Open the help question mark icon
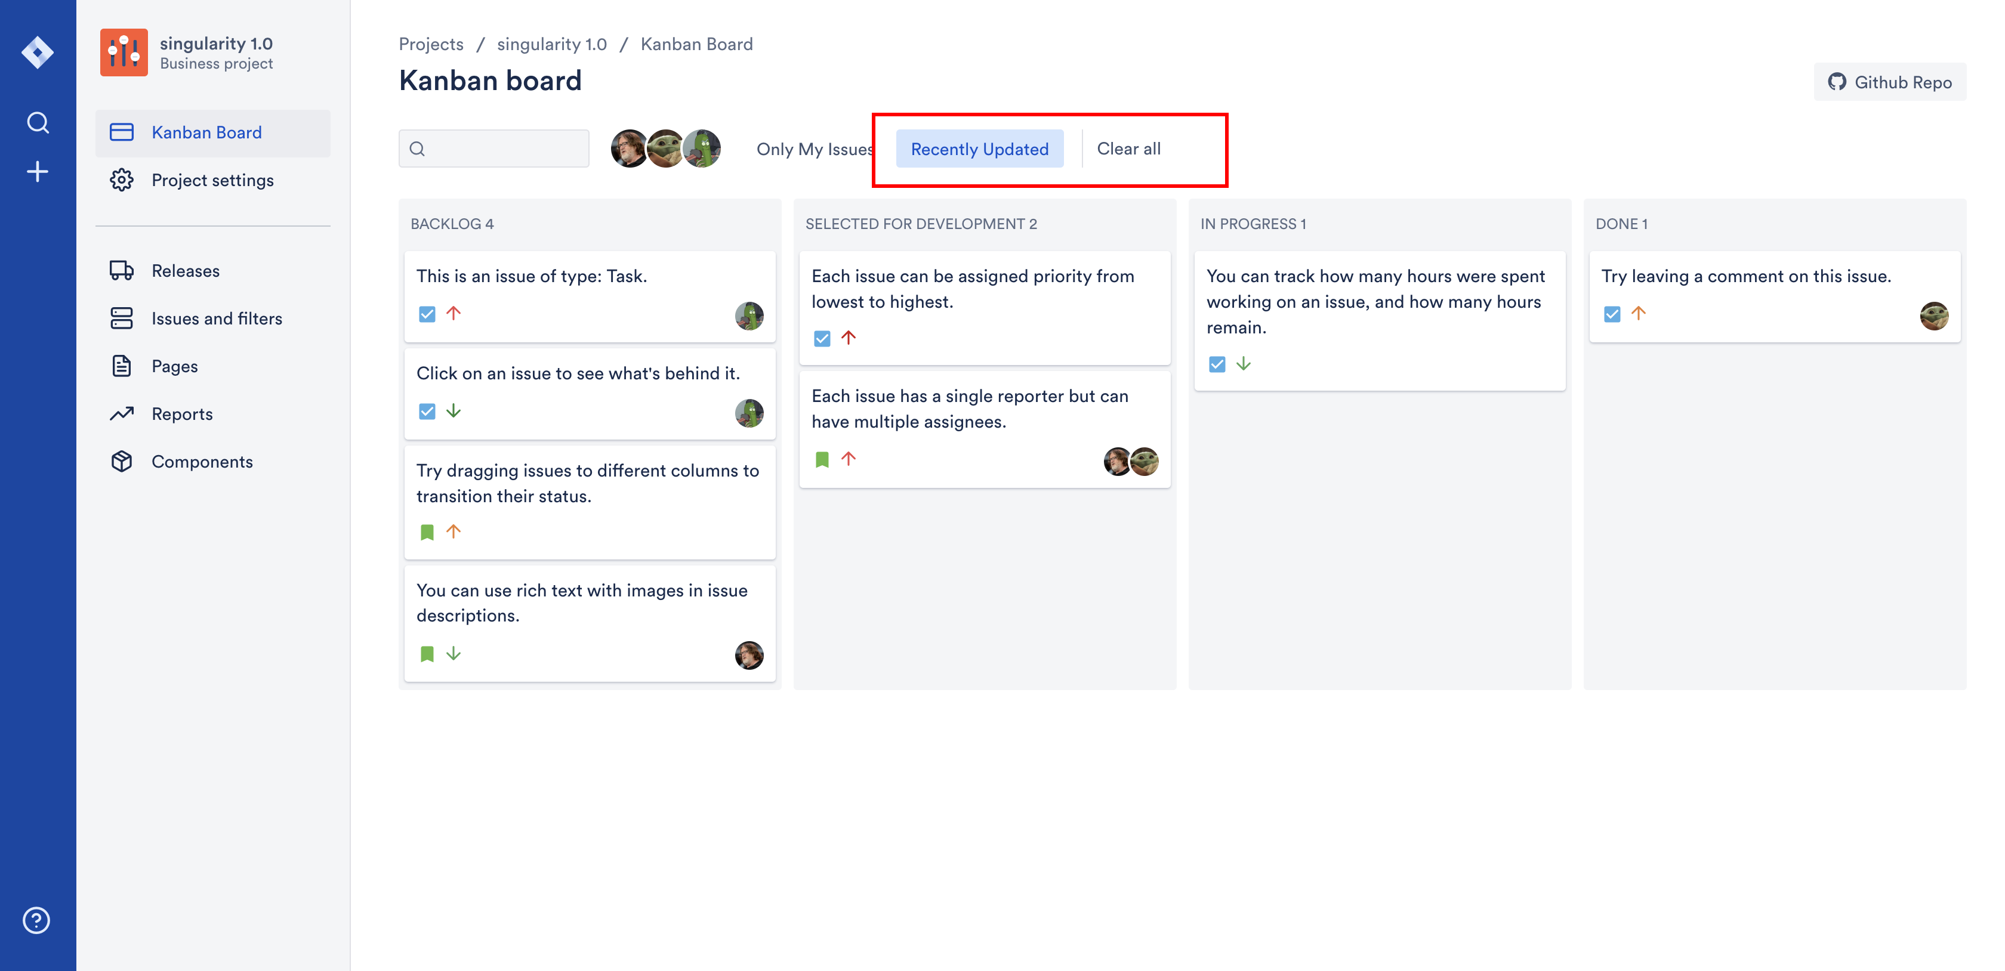Viewport: 2005px width, 971px height. [36, 920]
